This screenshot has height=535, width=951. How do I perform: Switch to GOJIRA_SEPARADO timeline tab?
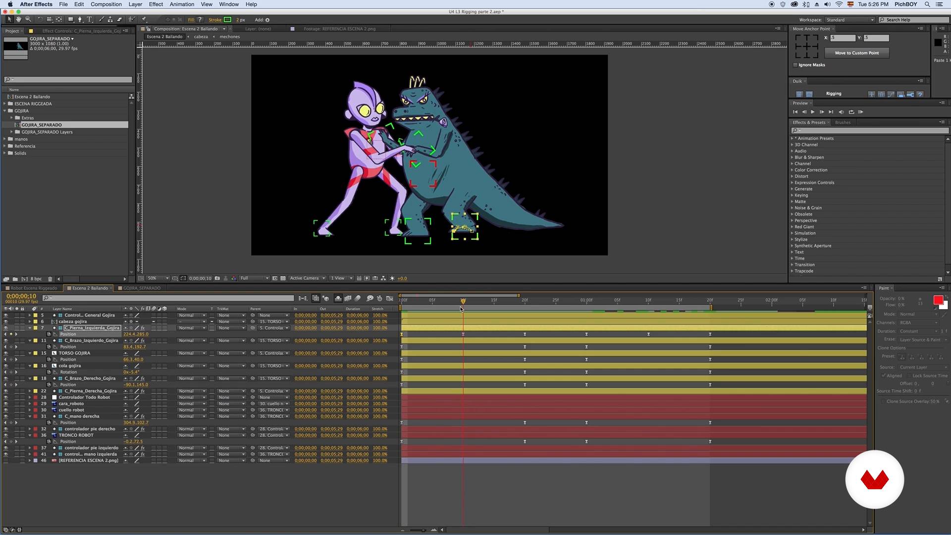142,288
